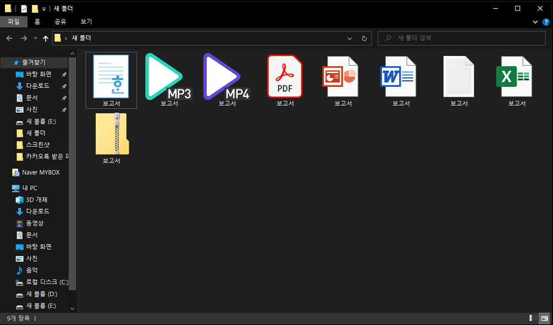Viewport: 553px width, 325px height.
Task: Open Help with the question mark icon
Action: coord(546,22)
